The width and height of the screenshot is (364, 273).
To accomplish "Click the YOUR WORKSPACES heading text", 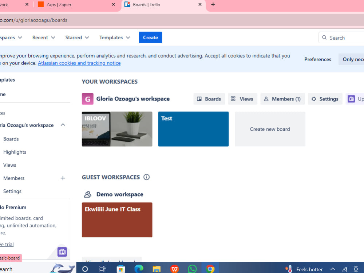I will (110, 82).
